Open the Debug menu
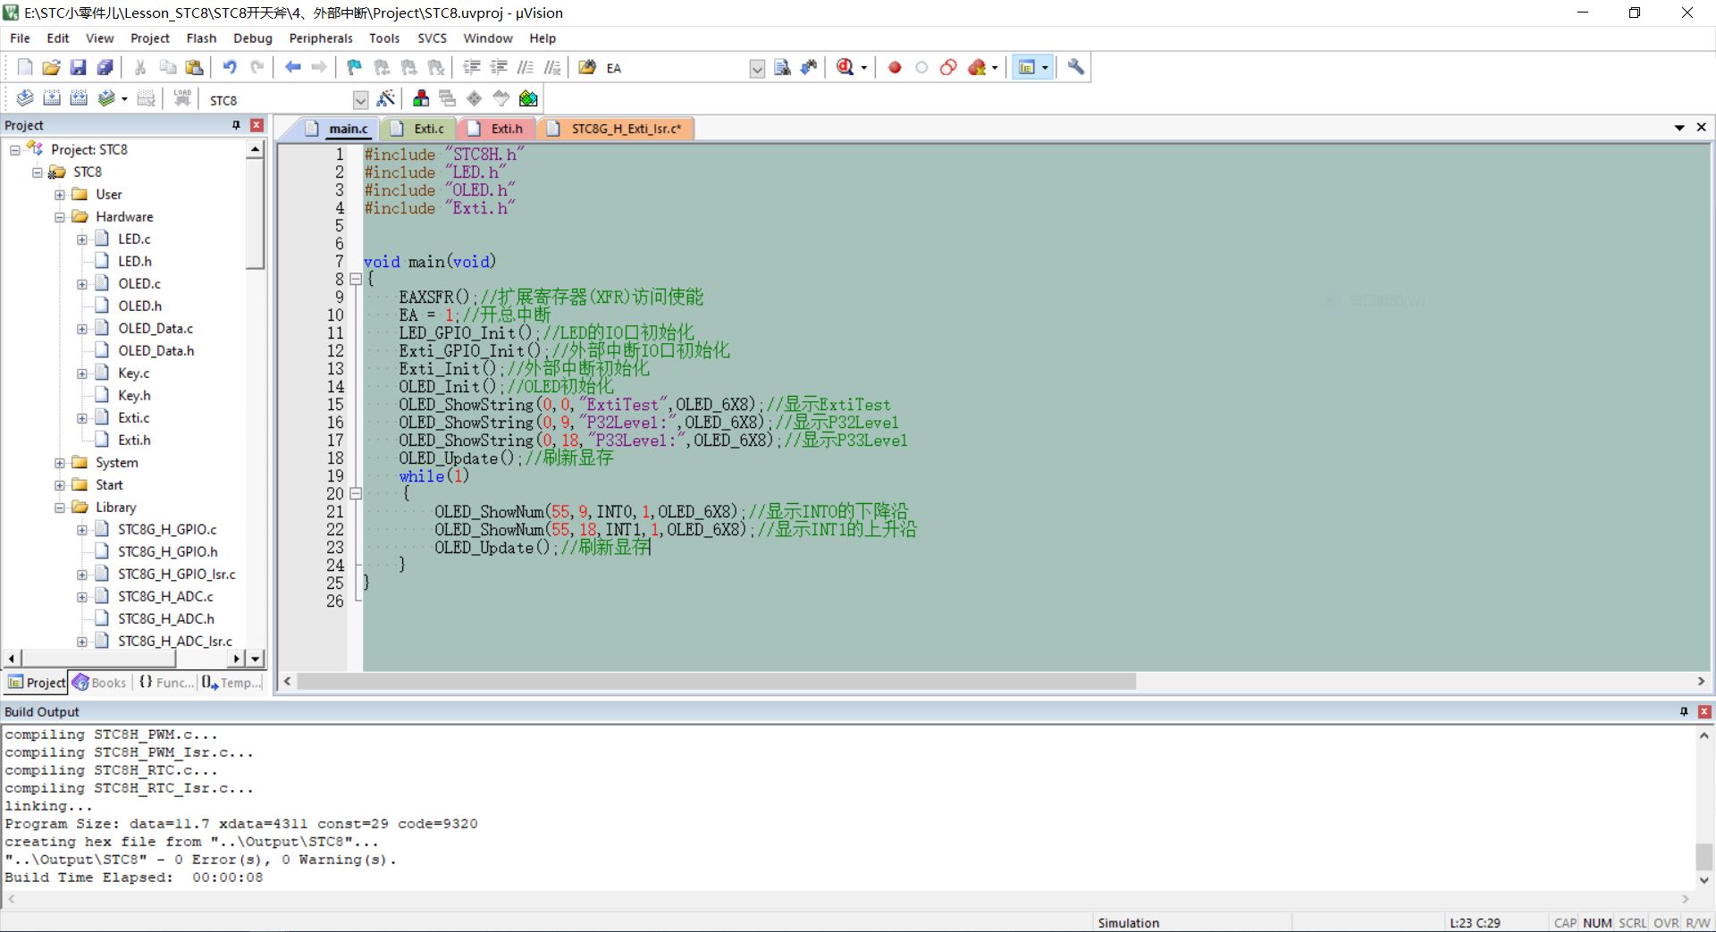Image resolution: width=1716 pixels, height=932 pixels. 253,38
